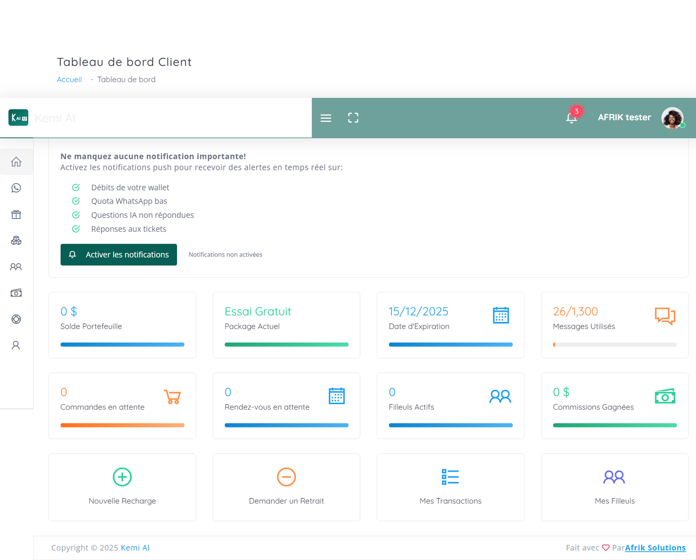The width and height of the screenshot is (696, 560).
Task: Open the notifications bell with badge
Action: pyautogui.click(x=572, y=117)
